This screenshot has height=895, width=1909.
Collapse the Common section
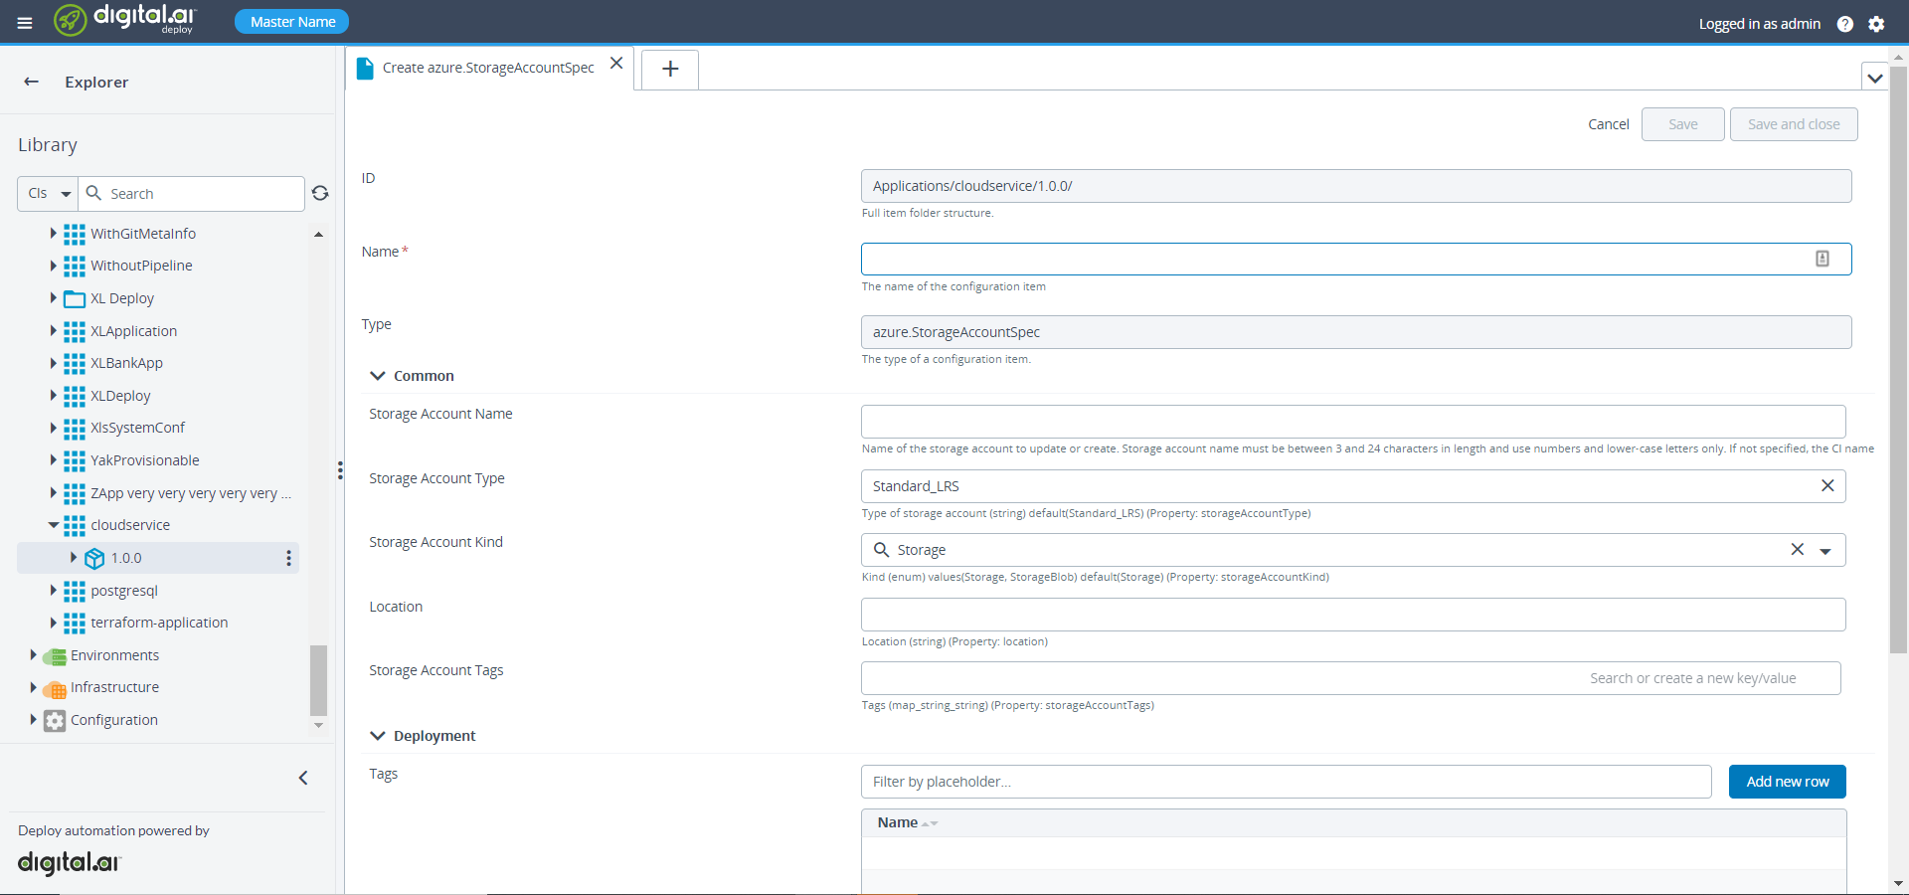pyautogui.click(x=378, y=376)
